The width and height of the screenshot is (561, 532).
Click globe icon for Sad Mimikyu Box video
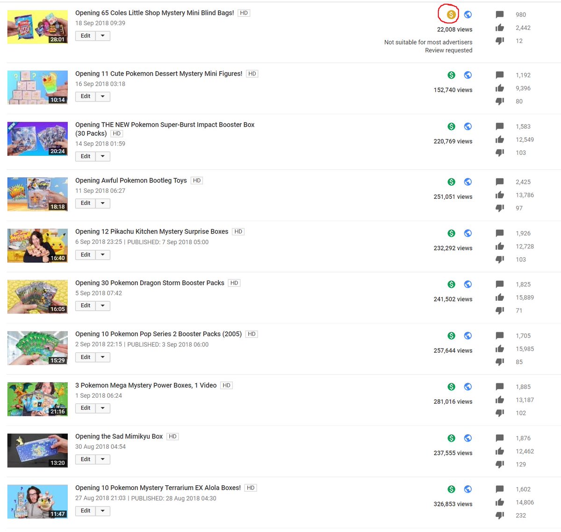pos(467,438)
